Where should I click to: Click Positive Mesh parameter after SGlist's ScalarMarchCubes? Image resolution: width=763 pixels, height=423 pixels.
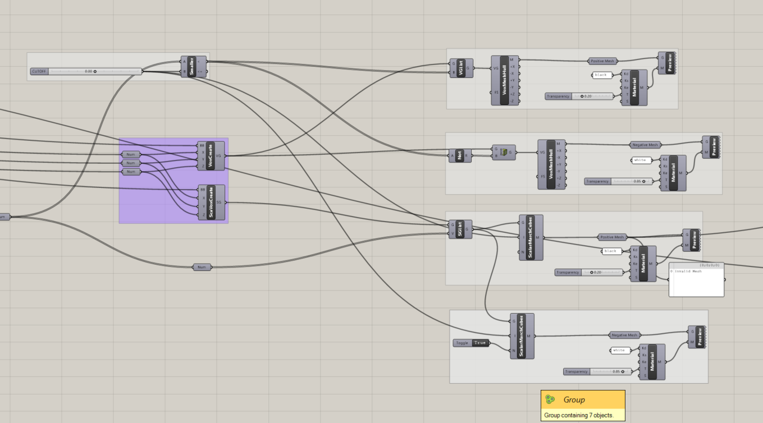612,237
